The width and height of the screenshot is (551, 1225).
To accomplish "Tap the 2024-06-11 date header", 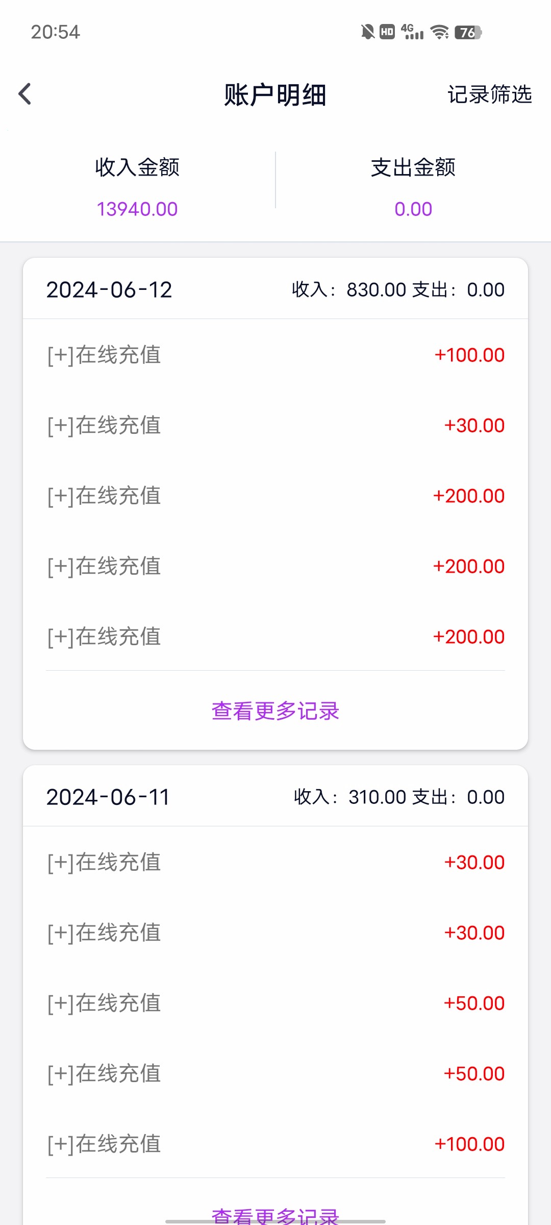I will tap(108, 797).
